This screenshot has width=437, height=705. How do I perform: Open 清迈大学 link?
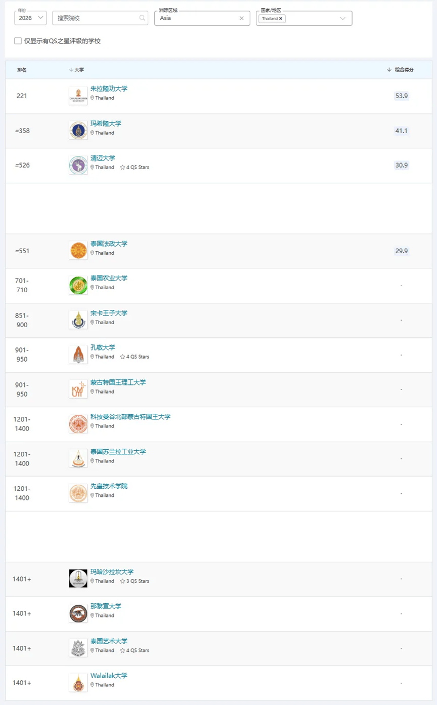(103, 158)
